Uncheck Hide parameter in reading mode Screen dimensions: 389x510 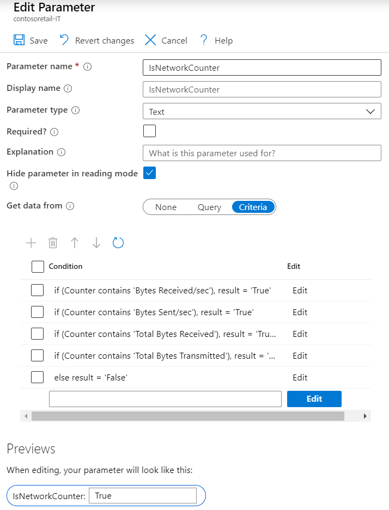(149, 173)
